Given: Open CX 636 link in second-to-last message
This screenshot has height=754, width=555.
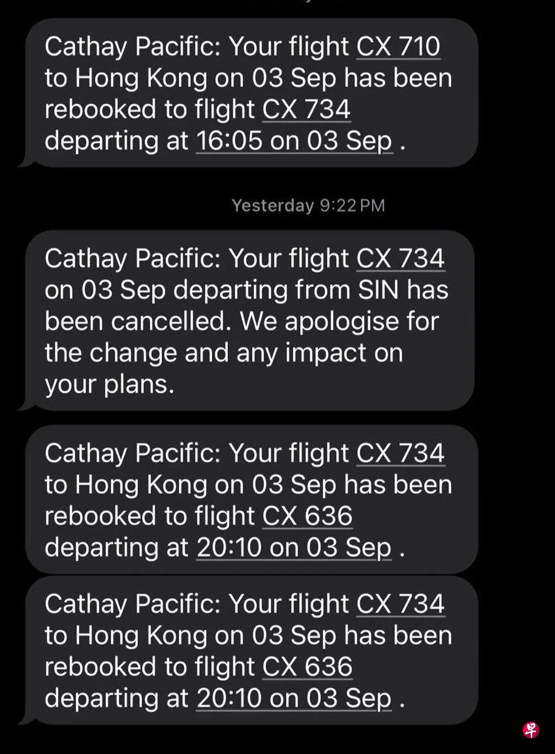Looking at the screenshot, I should (x=307, y=516).
